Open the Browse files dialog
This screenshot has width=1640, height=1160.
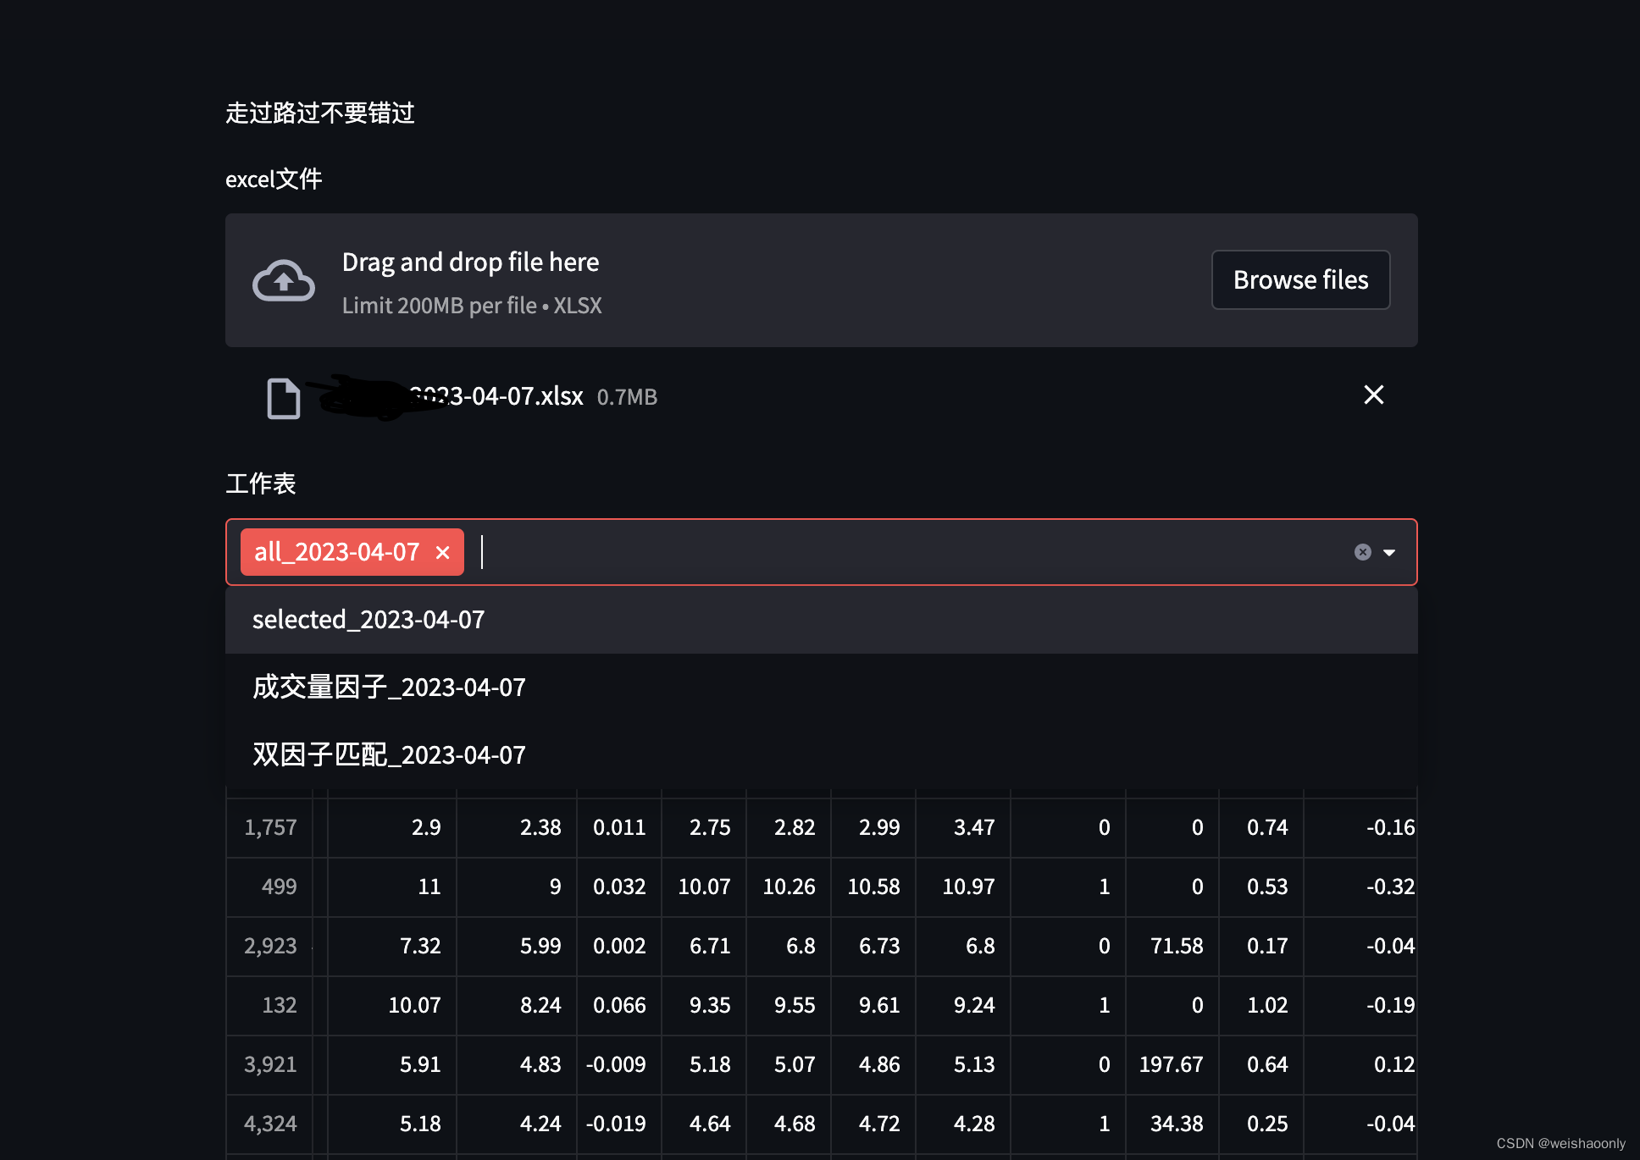click(1300, 279)
